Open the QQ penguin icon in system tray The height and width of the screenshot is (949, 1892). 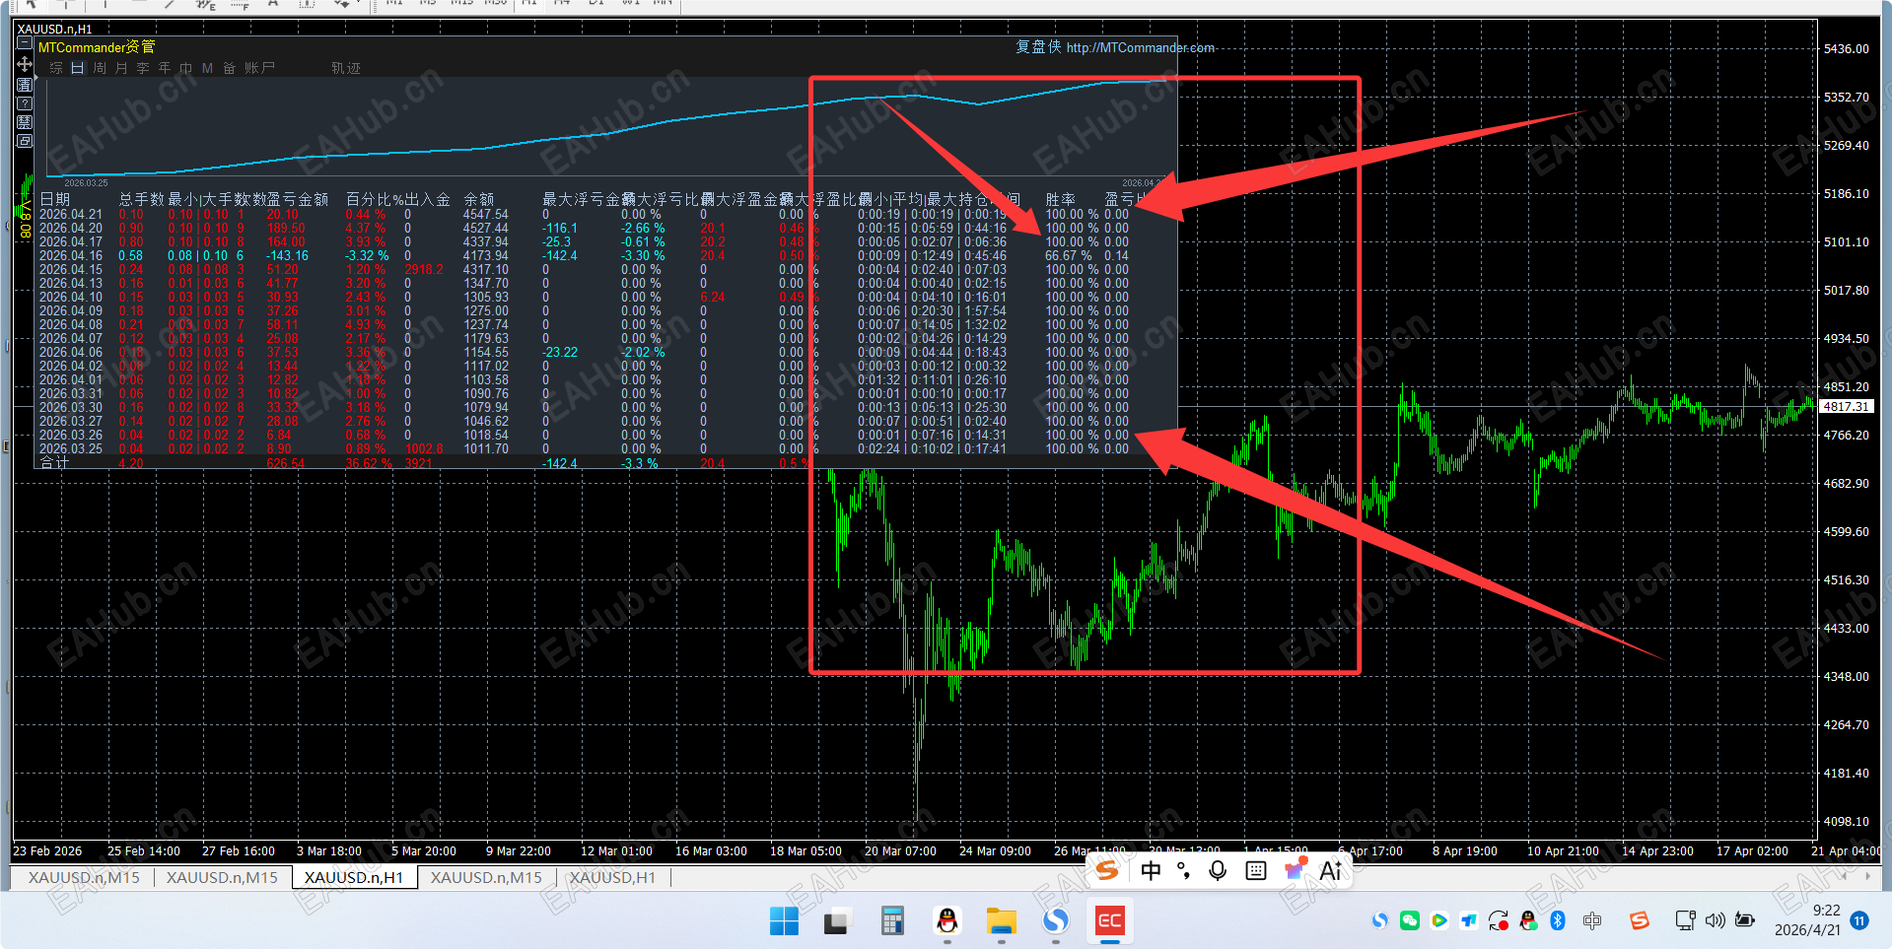pos(1528,920)
